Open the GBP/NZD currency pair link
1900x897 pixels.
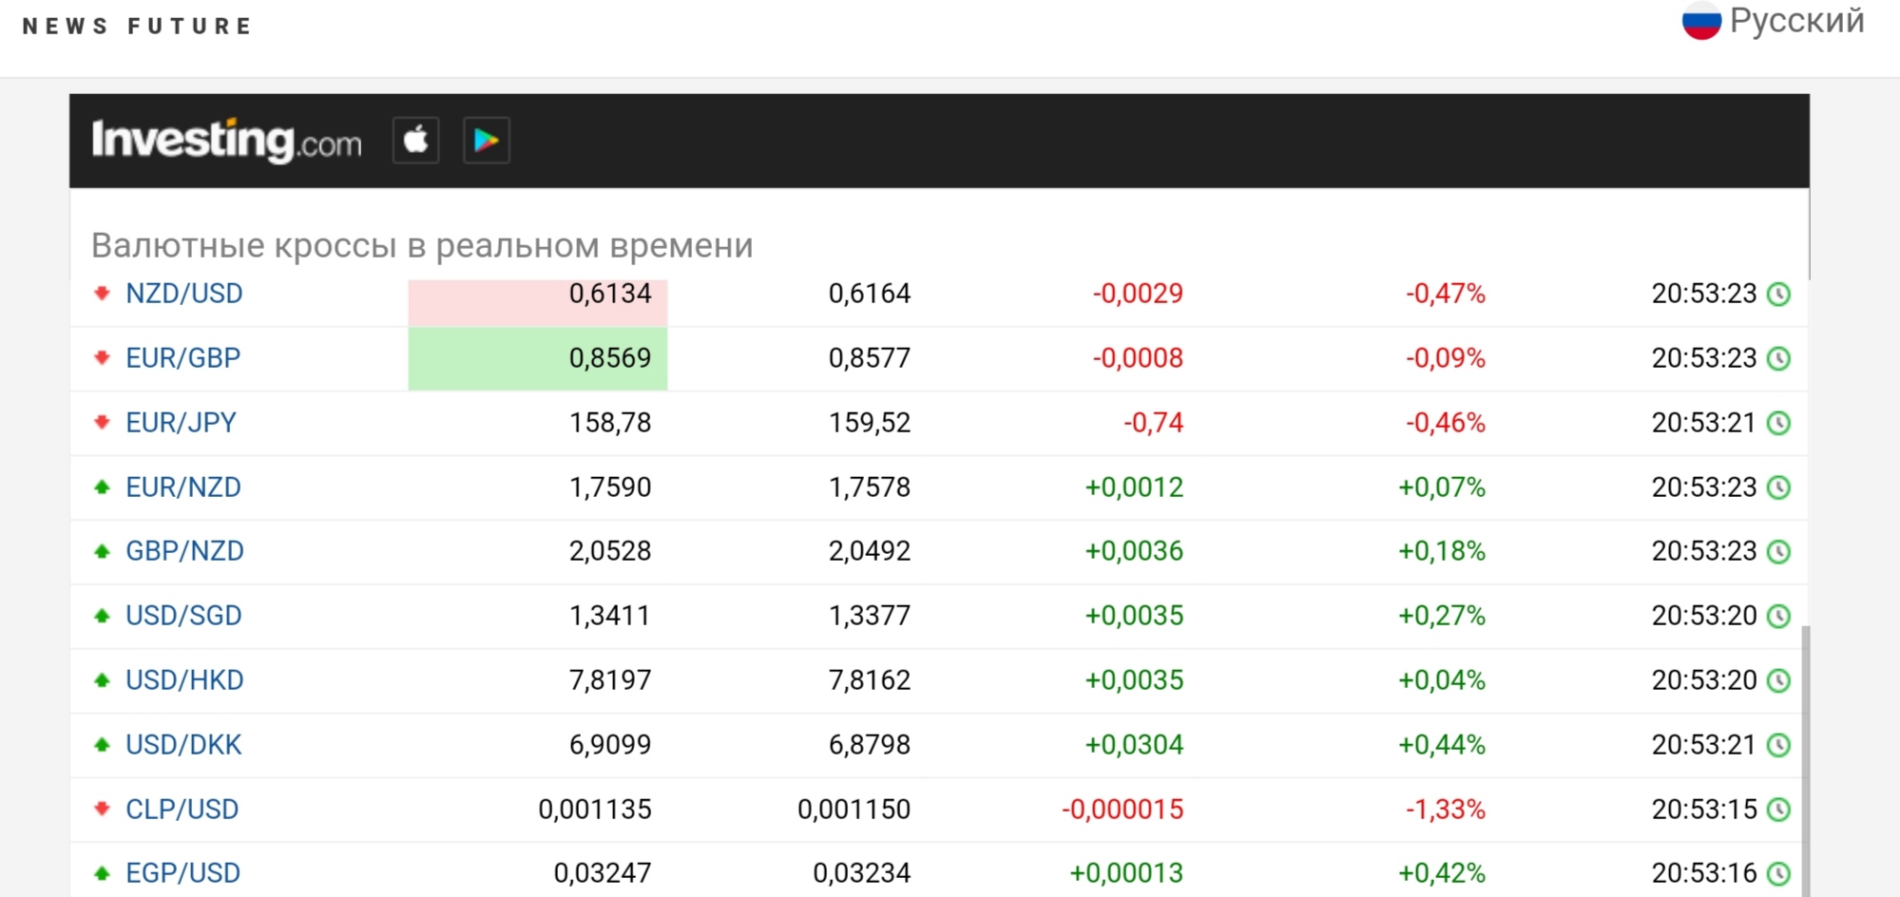click(x=185, y=551)
